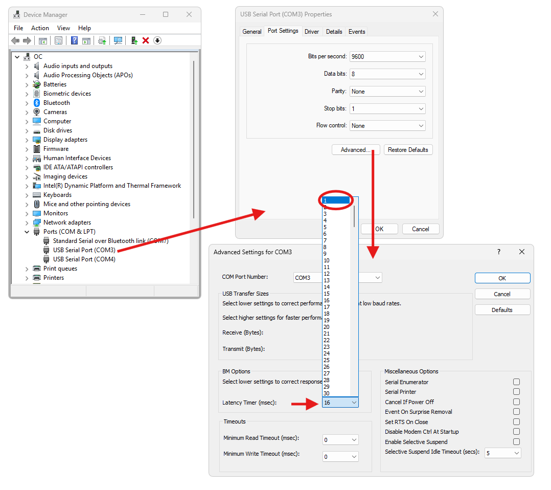Open the Action menu in Device Manager
Image resolution: width=551 pixels, height=490 pixels.
pyautogui.click(x=40, y=28)
